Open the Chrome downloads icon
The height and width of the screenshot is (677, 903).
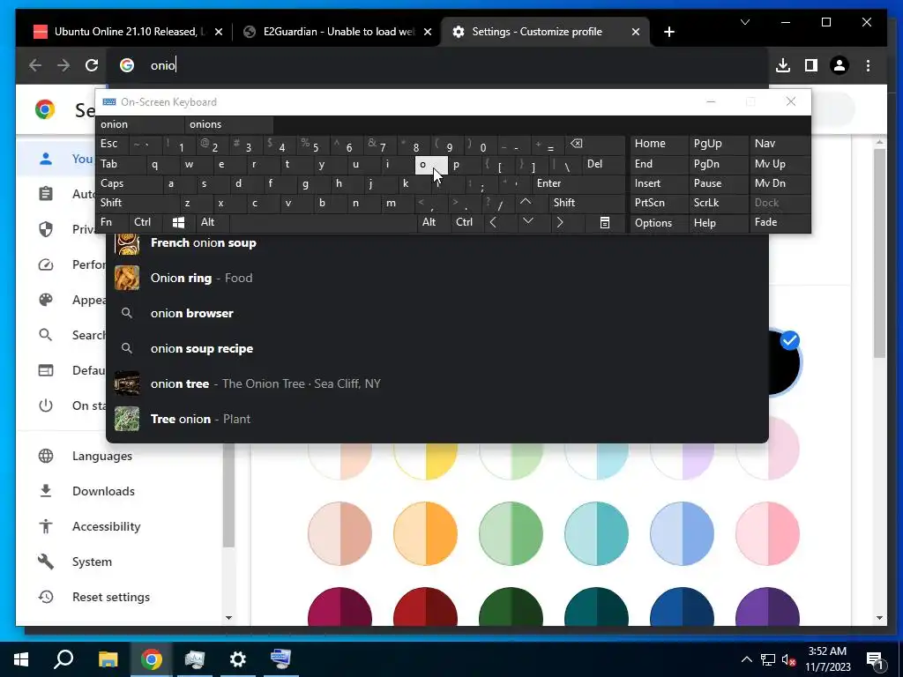783,65
